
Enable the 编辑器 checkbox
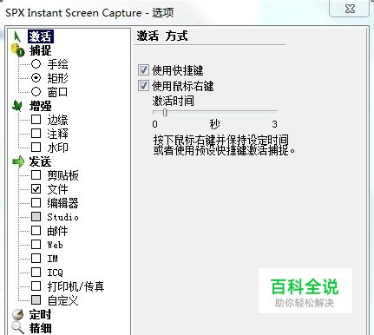36,202
